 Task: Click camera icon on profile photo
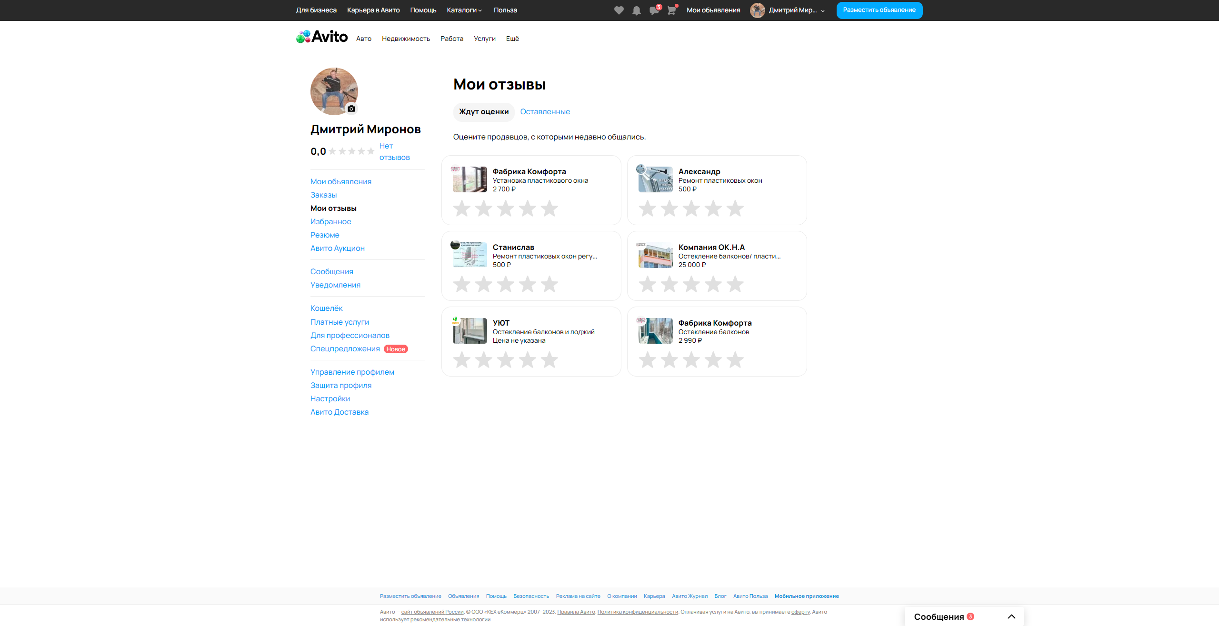351,109
